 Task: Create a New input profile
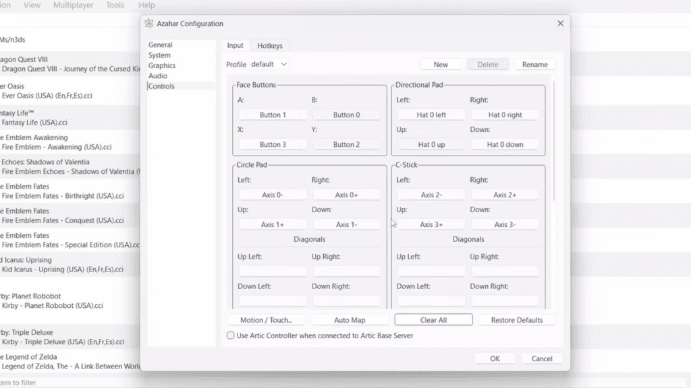click(441, 64)
